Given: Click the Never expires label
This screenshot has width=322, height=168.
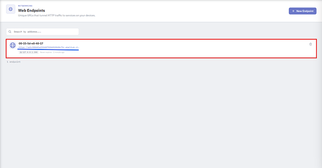Looking at the screenshot, I should point(46,52).
